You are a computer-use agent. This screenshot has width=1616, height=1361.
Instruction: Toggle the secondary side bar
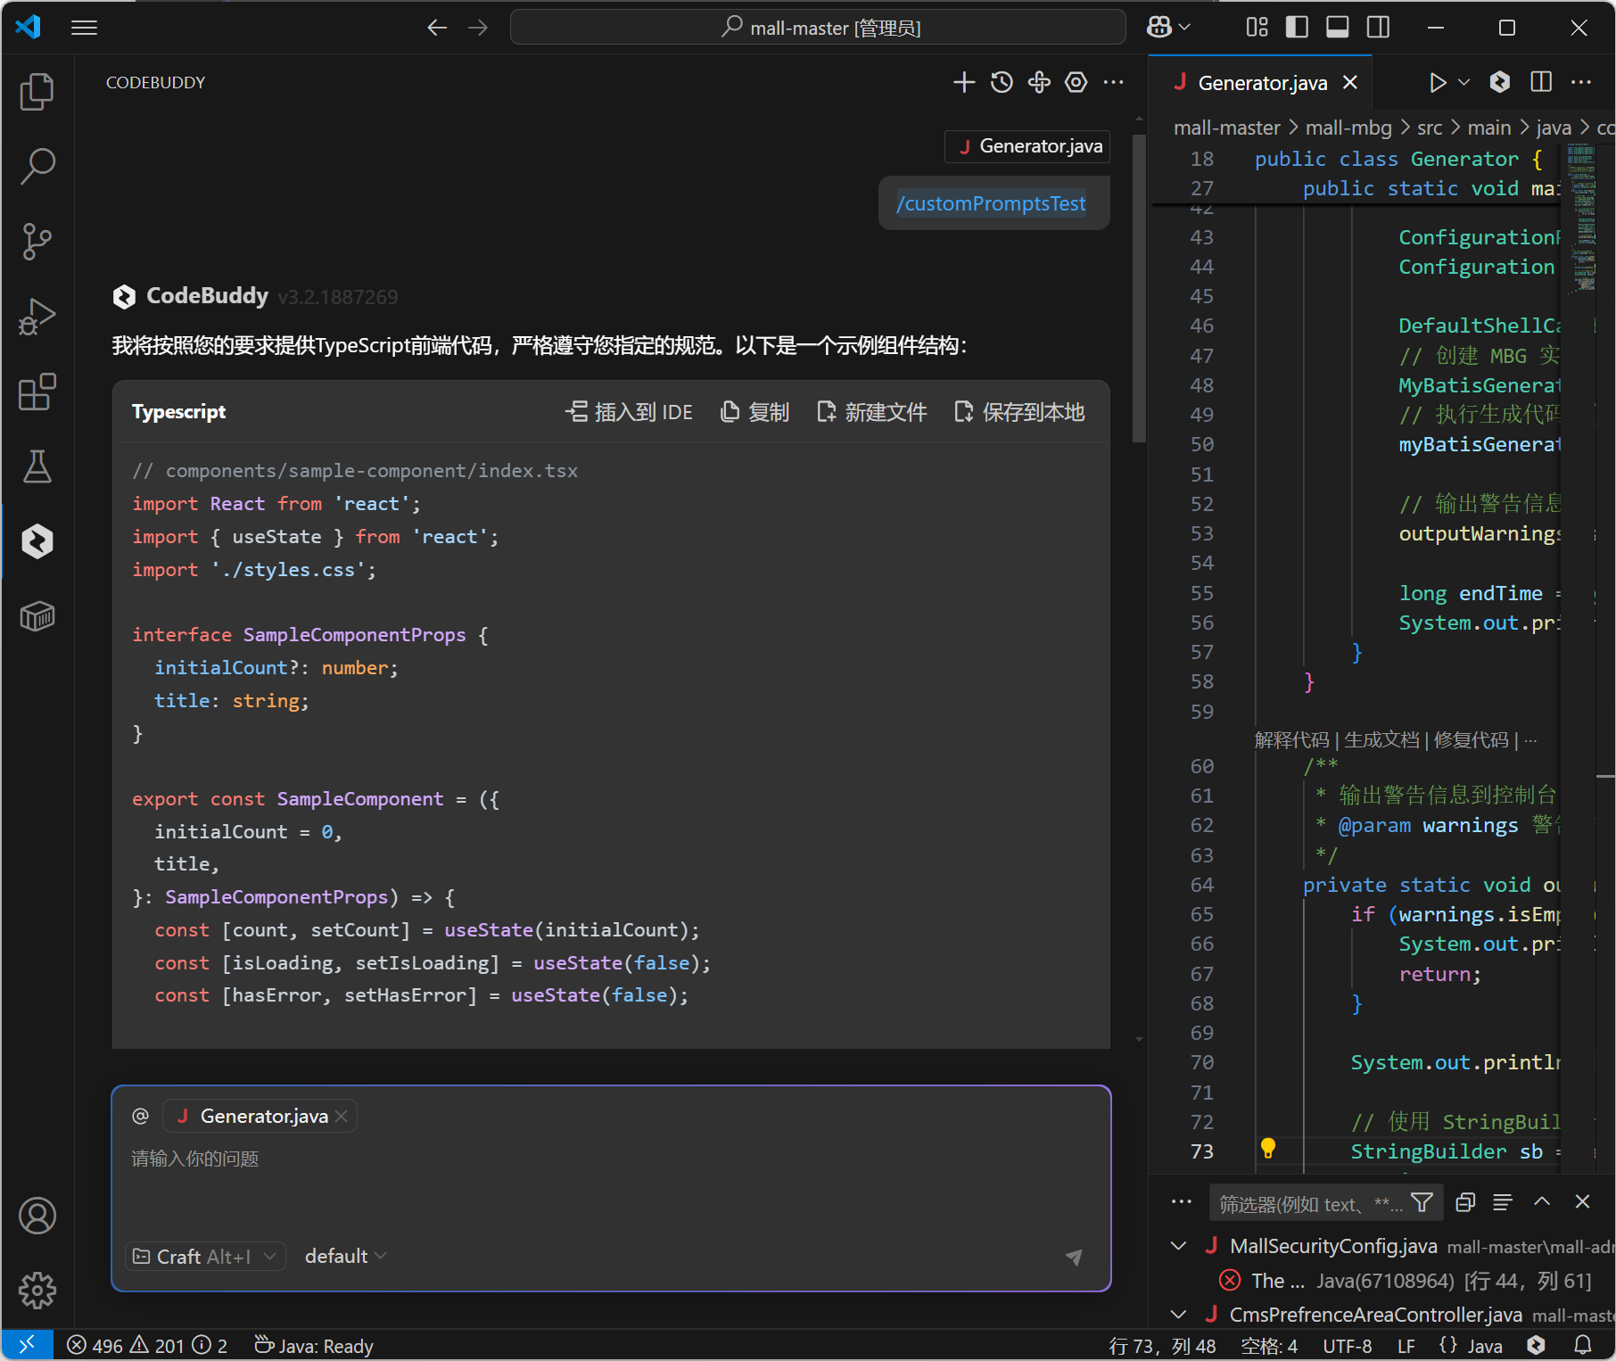pos(1378,28)
